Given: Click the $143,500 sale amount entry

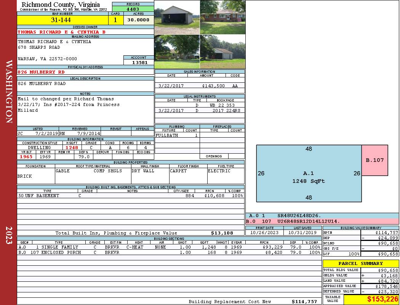Looking at the screenshot, I should [213, 86].
